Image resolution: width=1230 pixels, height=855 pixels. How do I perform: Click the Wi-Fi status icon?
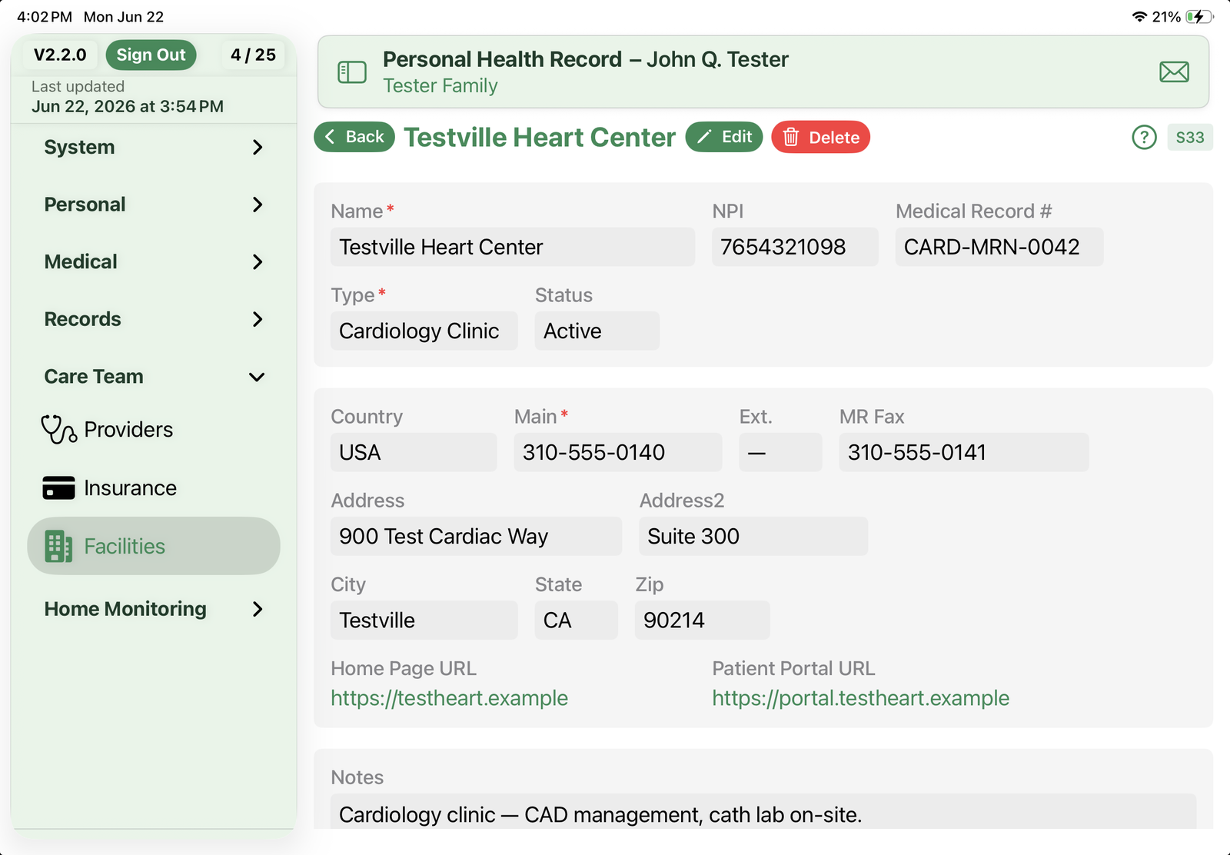coord(1139,17)
